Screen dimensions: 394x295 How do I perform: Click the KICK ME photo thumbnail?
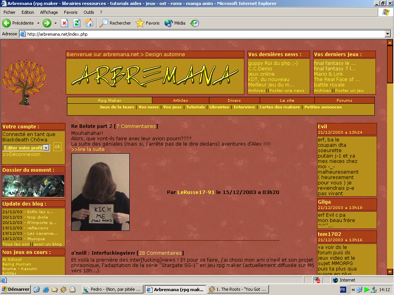(x=100, y=192)
